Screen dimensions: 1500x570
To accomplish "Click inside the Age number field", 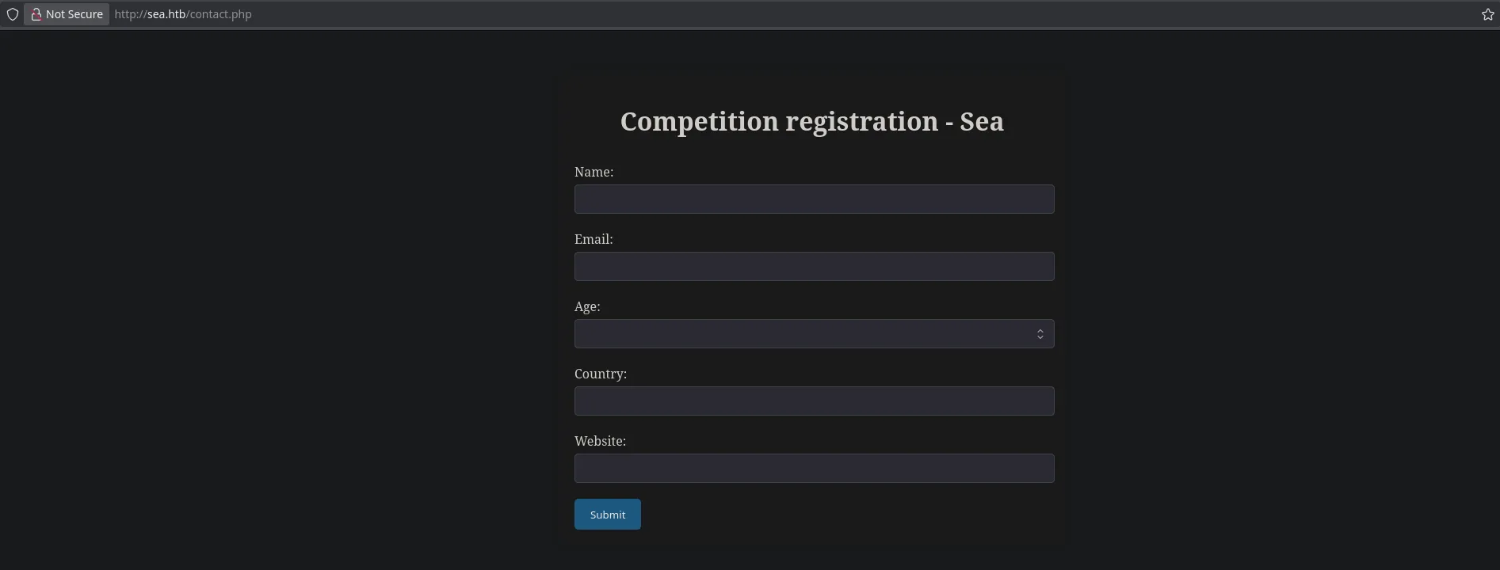I will click(800, 334).
